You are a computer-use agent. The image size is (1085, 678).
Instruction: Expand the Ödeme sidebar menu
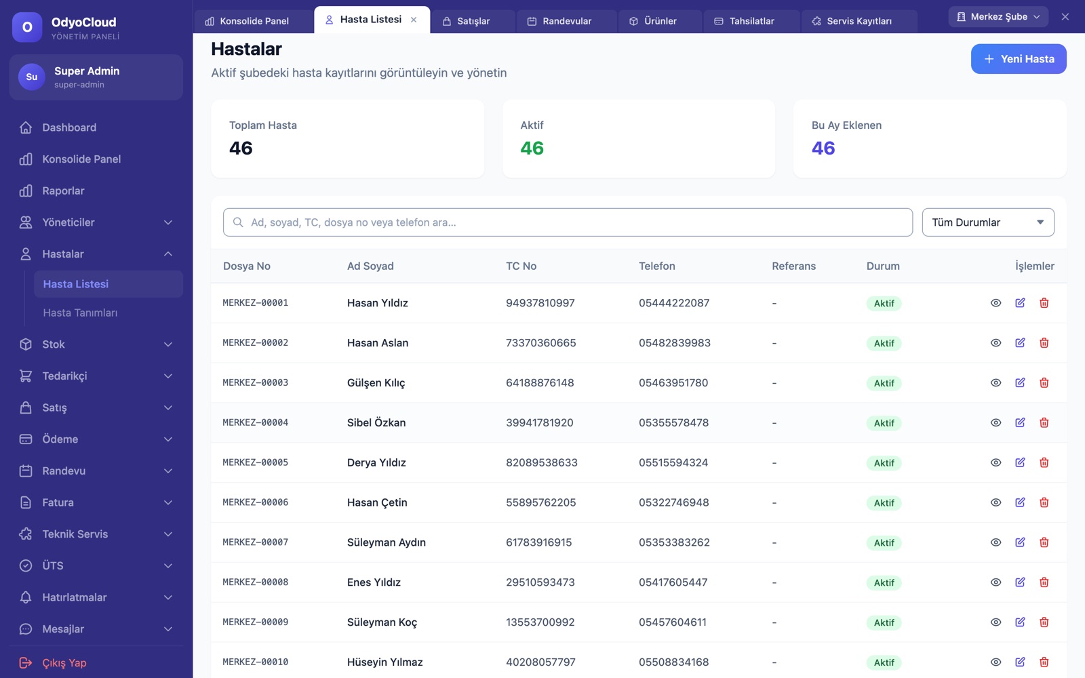[x=96, y=439]
